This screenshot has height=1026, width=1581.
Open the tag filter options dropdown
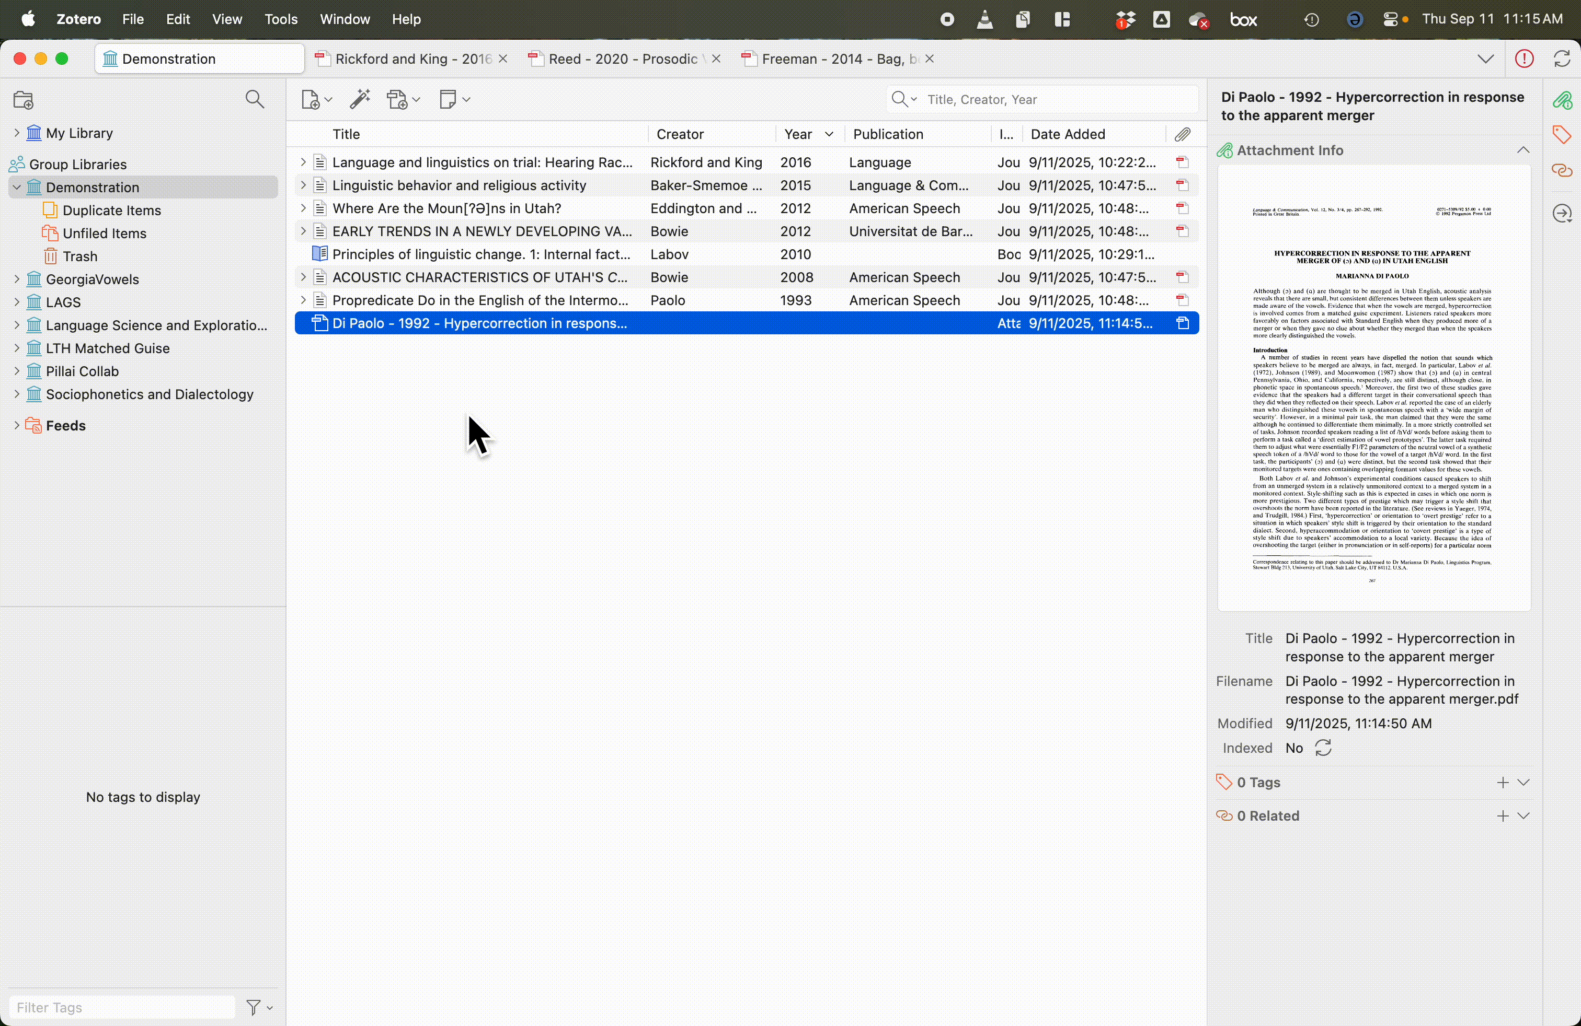259,1007
